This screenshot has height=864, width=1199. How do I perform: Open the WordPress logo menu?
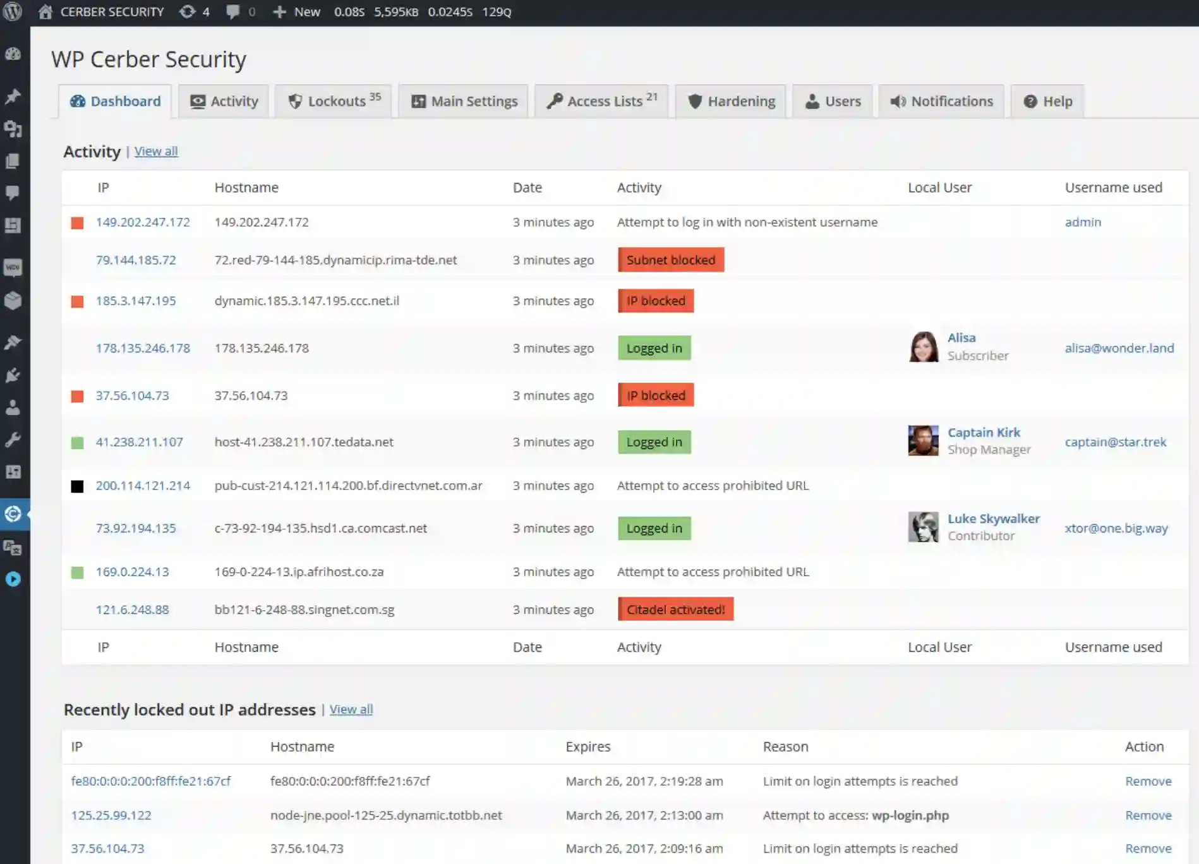(x=13, y=11)
